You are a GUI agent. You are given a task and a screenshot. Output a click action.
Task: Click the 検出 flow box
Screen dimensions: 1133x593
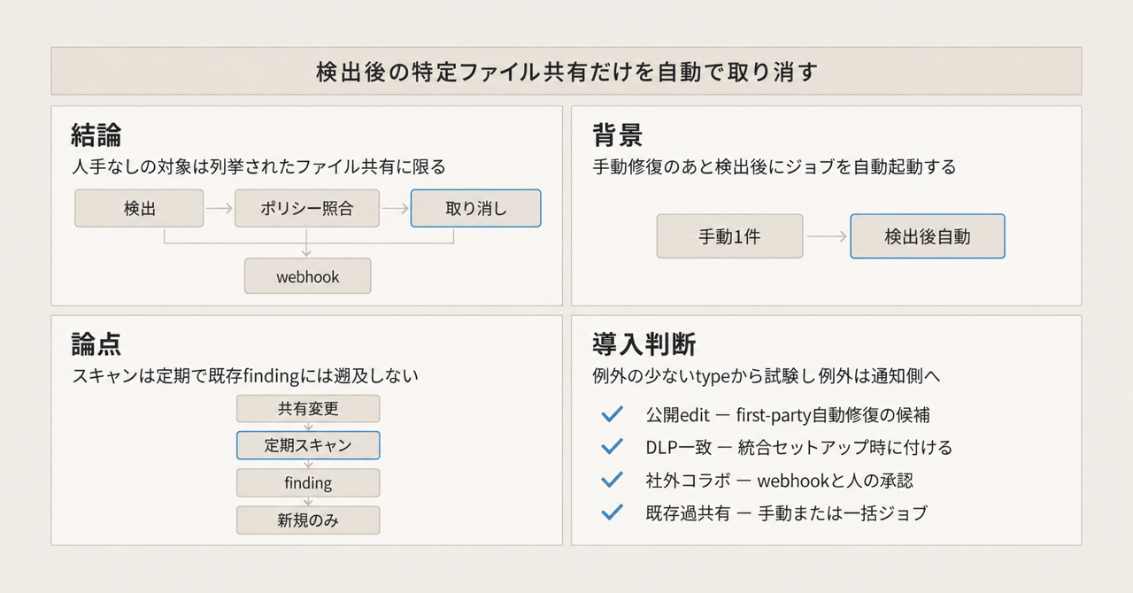pos(140,208)
